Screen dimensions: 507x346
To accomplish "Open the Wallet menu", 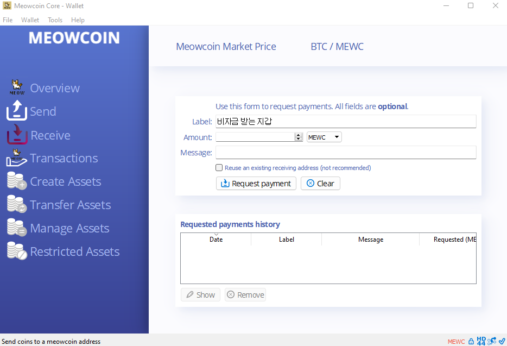I will coord(30,20).
